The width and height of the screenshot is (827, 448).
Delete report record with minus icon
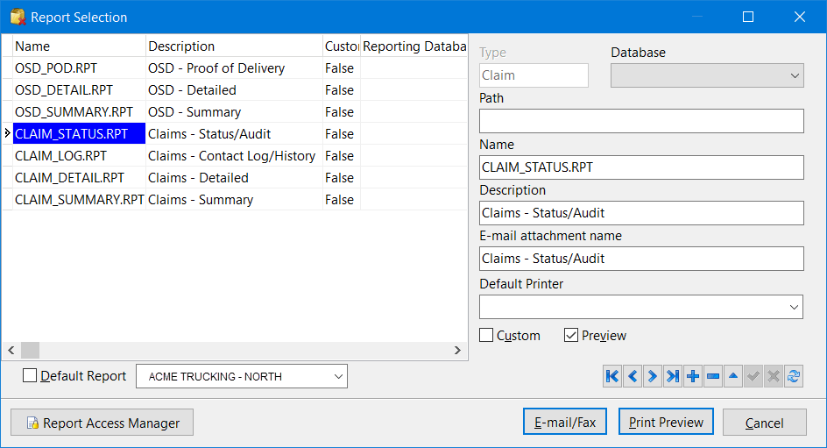pyautogui.click(x=713, y=376)
